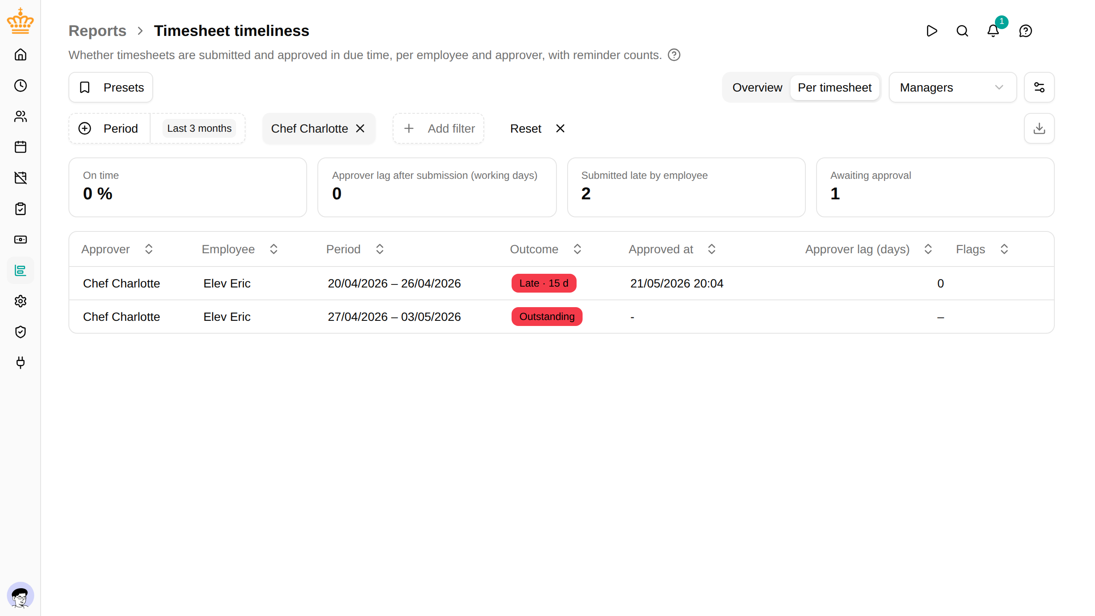Open the banknote payroll icon

pos(21,240)
